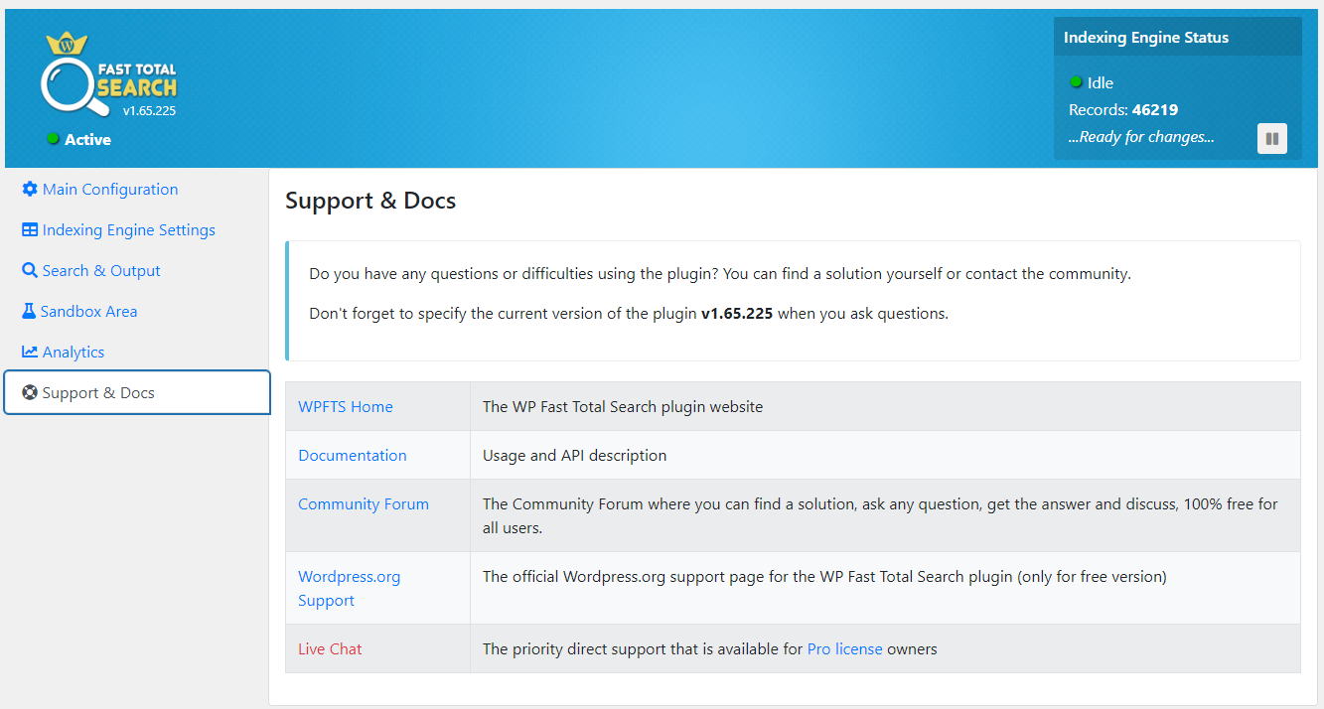This screenshot has height=709, width=1324.
Task: Click the green Active status dot
Action: point(54,139)
